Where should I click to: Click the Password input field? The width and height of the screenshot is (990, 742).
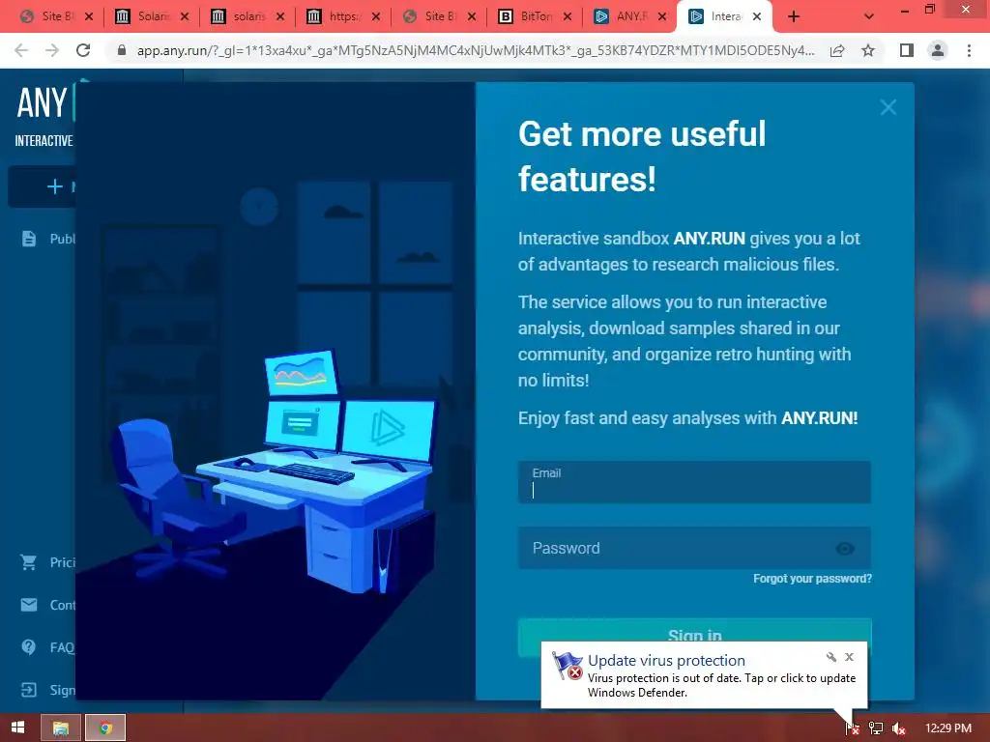694,548
